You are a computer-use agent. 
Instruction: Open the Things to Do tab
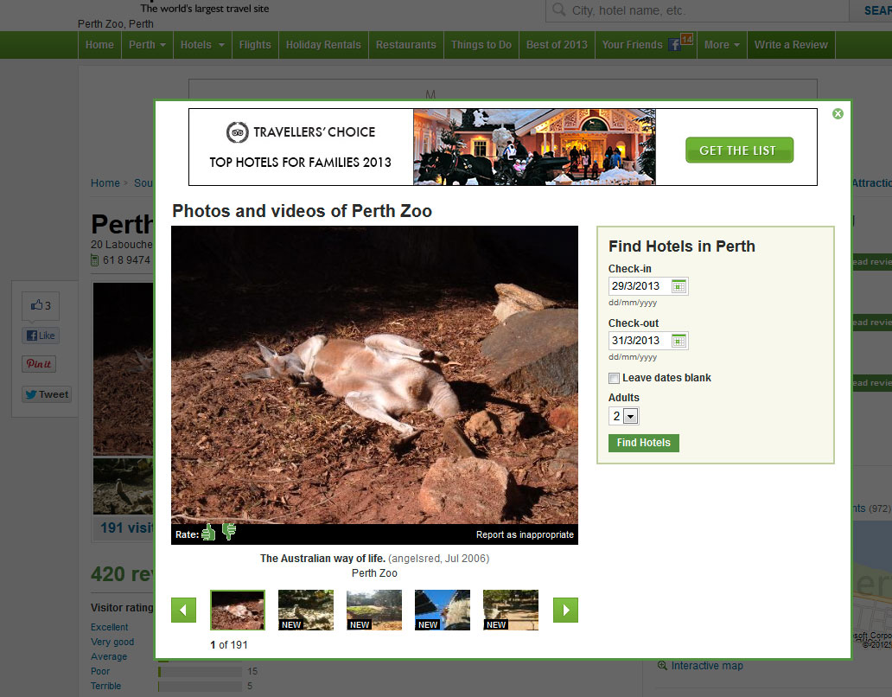tap(481, 45)
